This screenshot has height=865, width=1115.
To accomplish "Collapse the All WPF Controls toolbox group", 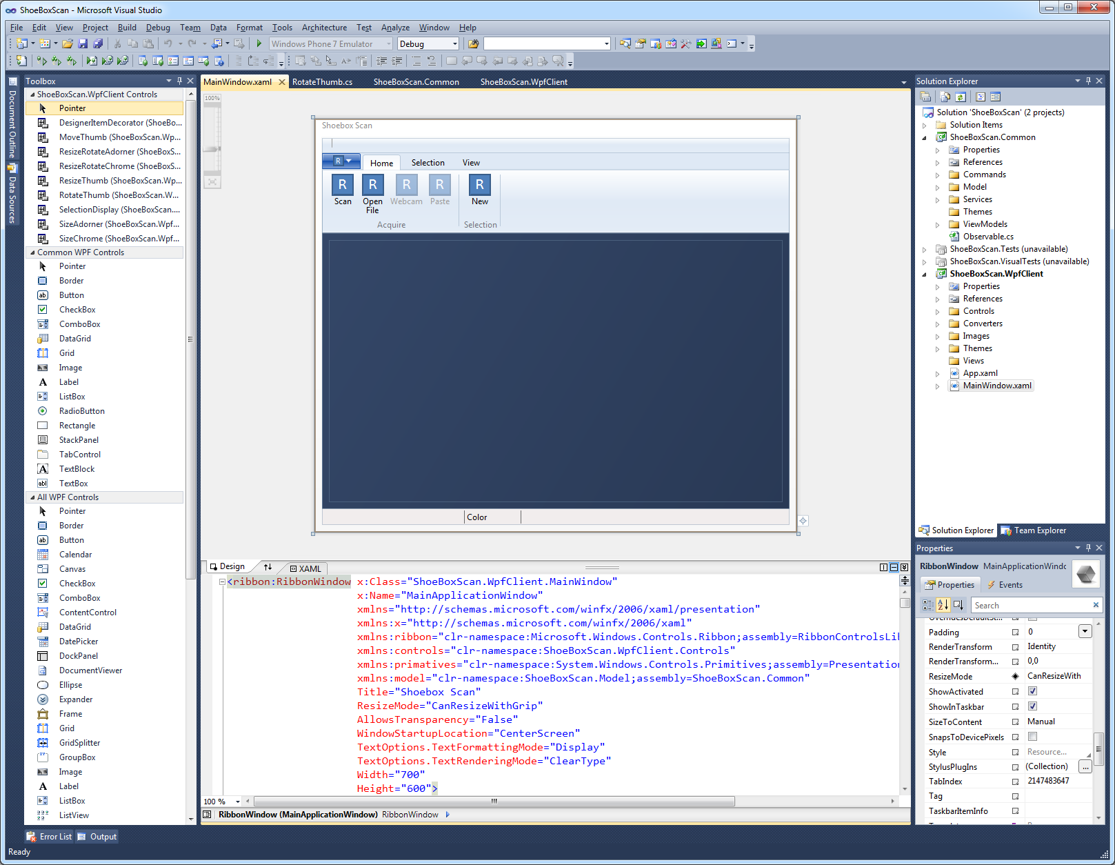I will (32, 497).
